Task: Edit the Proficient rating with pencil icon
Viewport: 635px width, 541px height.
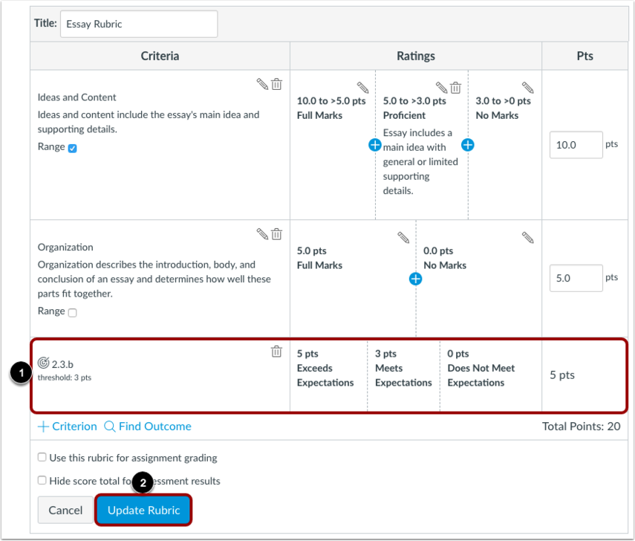Action: pos(441,87)
